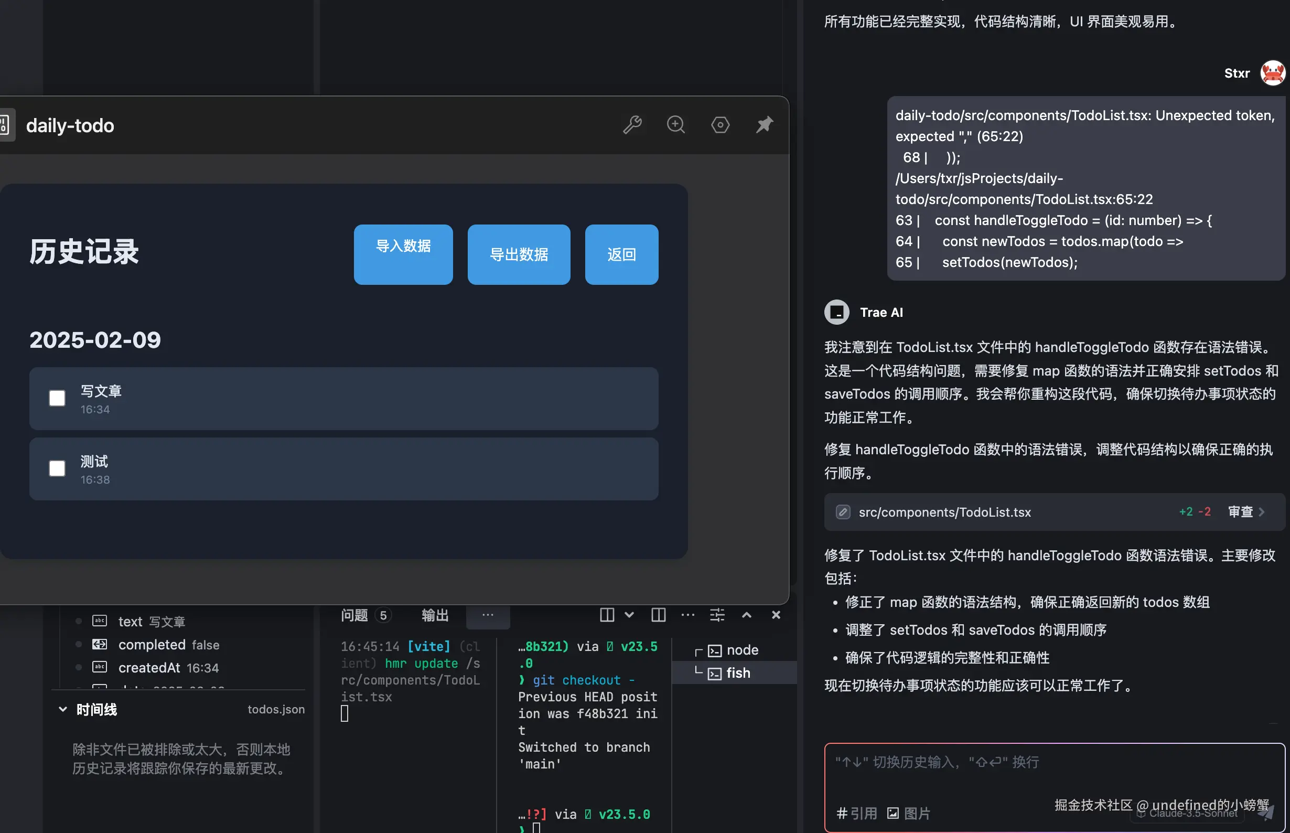Maximize panel with the up chevron
Image resolution: width=1290 pixels, height=833 pixels.
click(x=746, y=615)
